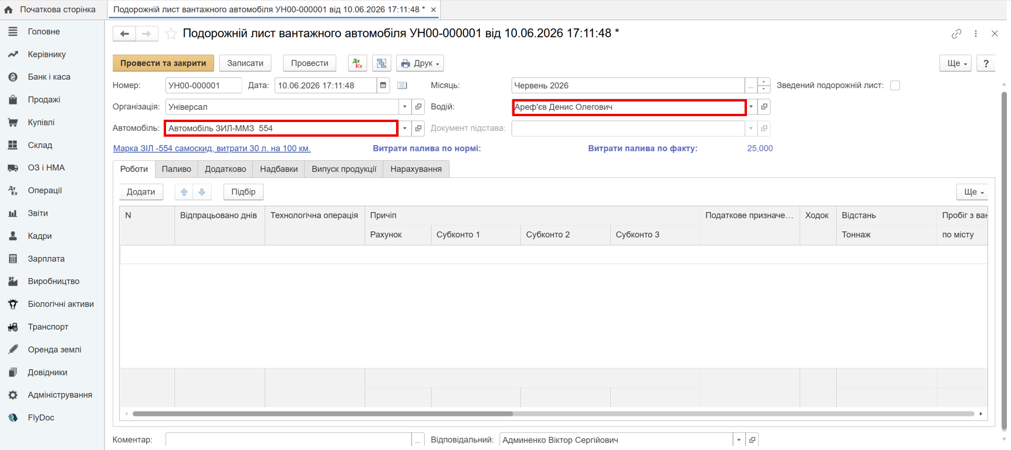Open the Марка ЗІЛ-554 самоскид link

(212, 149)
